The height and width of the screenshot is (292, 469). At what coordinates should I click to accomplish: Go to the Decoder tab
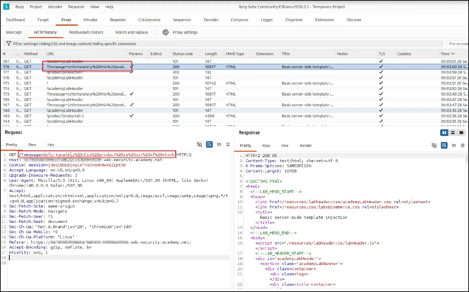211,20
